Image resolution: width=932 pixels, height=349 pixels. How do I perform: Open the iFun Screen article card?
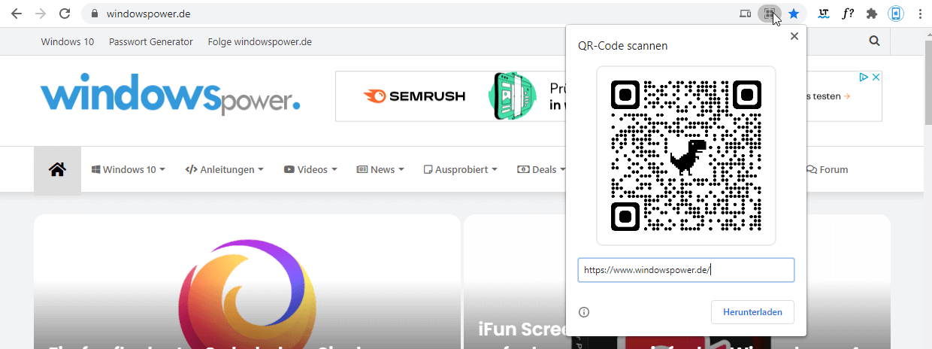(515, 281)
